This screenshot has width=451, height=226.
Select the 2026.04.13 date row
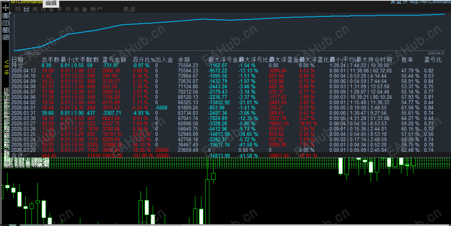click(x=24, y=71)
